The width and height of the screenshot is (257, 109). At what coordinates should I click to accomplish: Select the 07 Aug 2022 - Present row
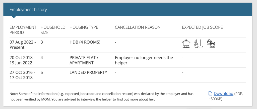coord(128,45)
